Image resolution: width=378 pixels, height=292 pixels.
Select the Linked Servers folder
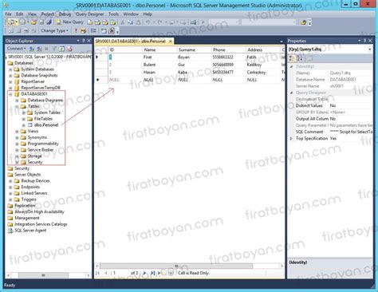coord(34,193)
